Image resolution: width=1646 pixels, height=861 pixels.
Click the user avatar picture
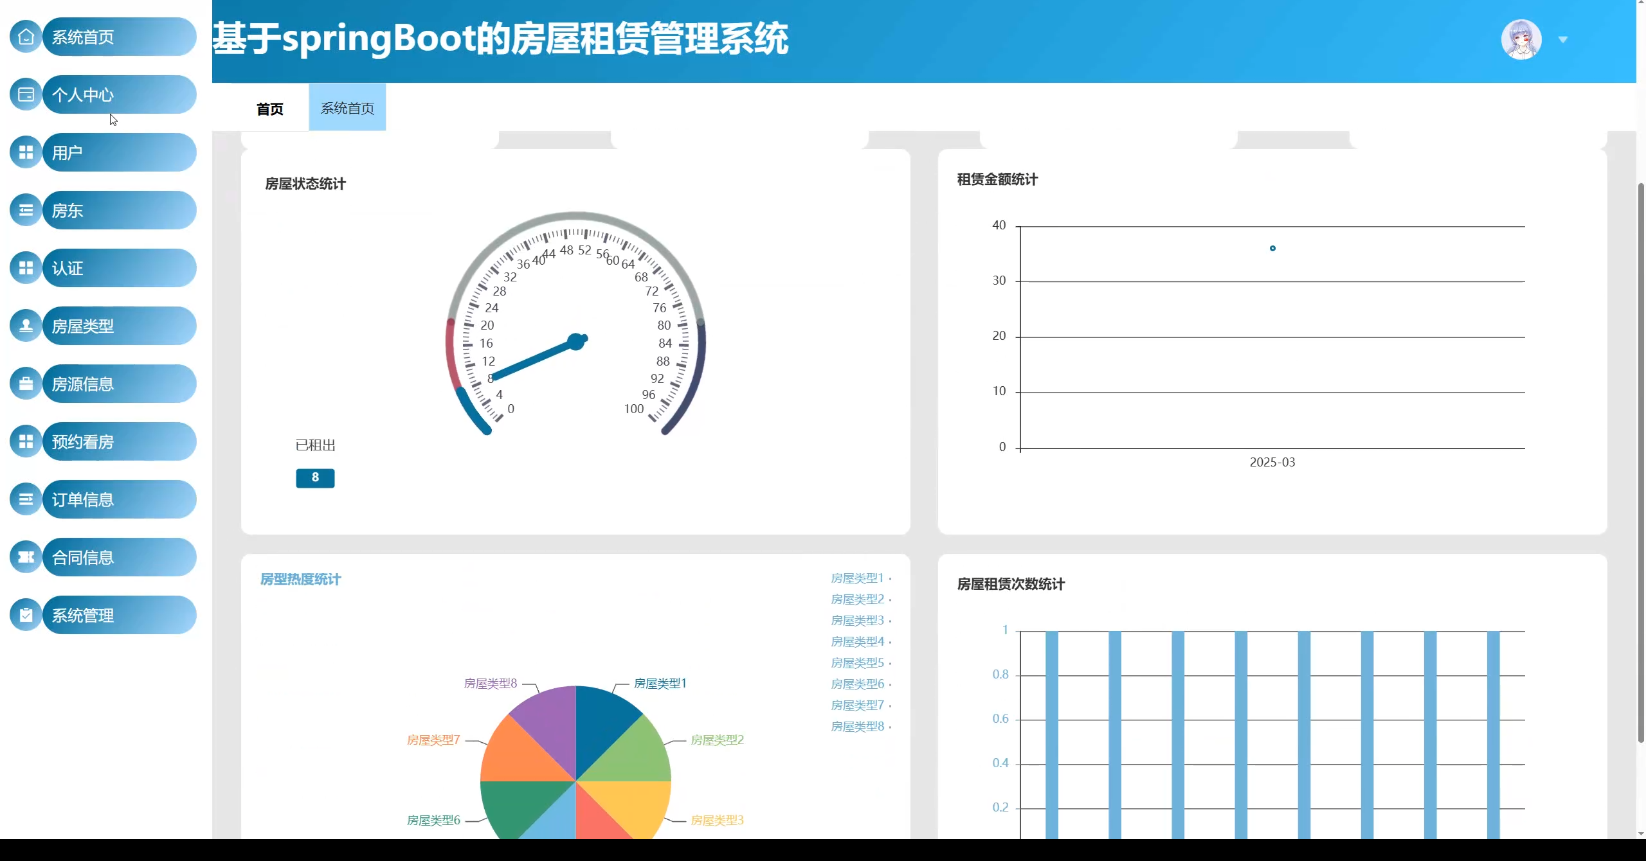click(1521, 39)
